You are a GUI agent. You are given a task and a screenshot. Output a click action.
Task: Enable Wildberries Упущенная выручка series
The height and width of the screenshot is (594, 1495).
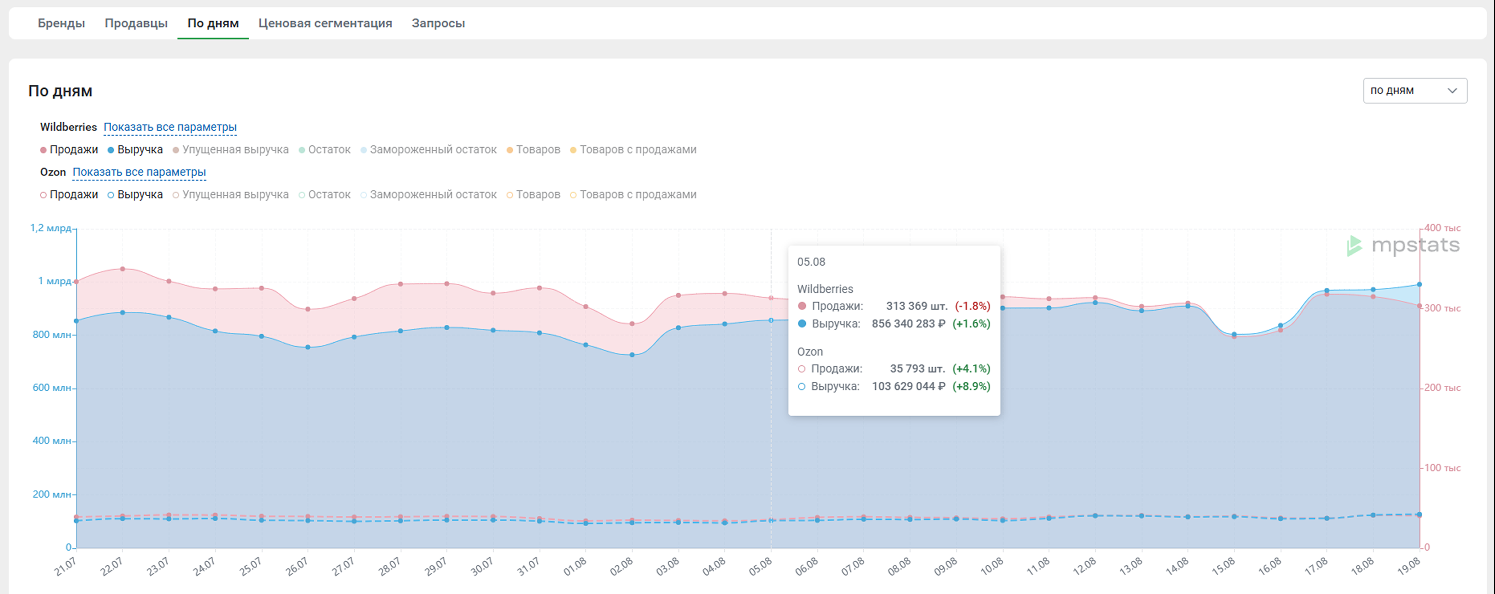pyautogui.click(x=230, y=150)
